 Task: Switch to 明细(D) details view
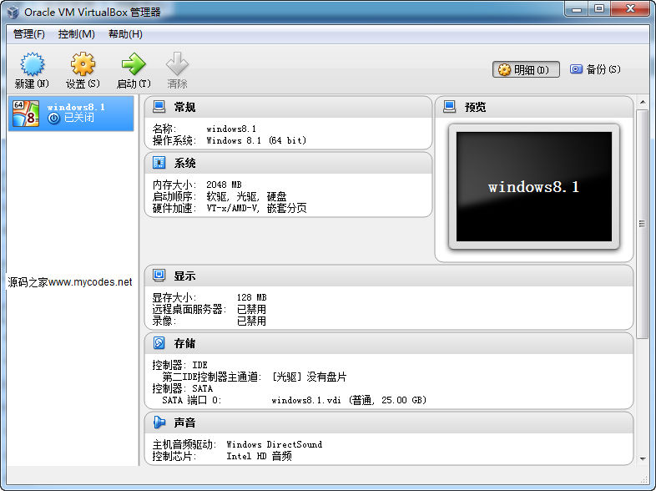tap(526, 69)
